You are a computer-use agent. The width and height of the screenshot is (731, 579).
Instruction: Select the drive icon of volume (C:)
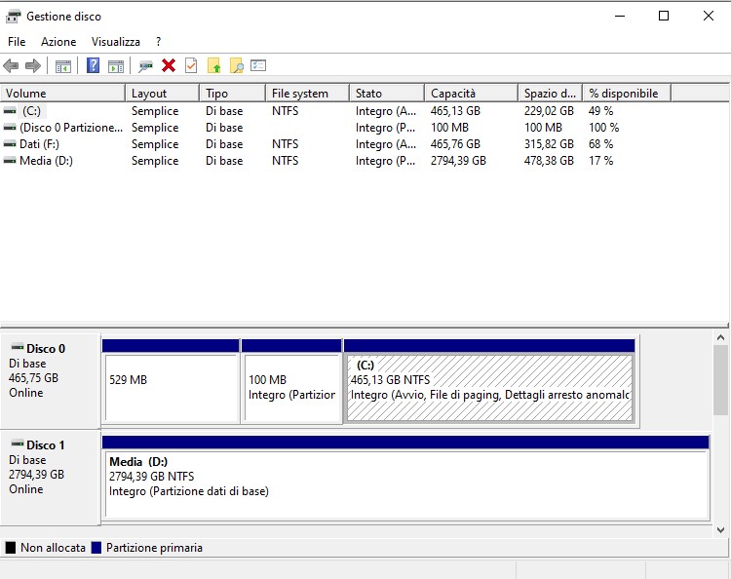tap(10, 111)
